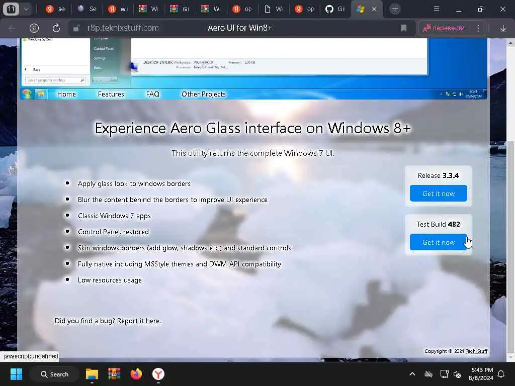Open the clock showing 5:43 PM
Image resolution: width=515 pixels, height=386 pixels.
[481, 374]
